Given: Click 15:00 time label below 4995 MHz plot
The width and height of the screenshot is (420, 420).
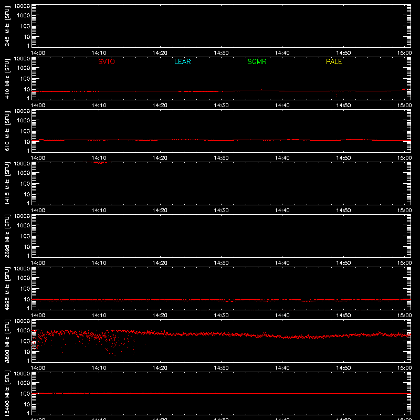Looking at the screenshot, I should 404,316.
